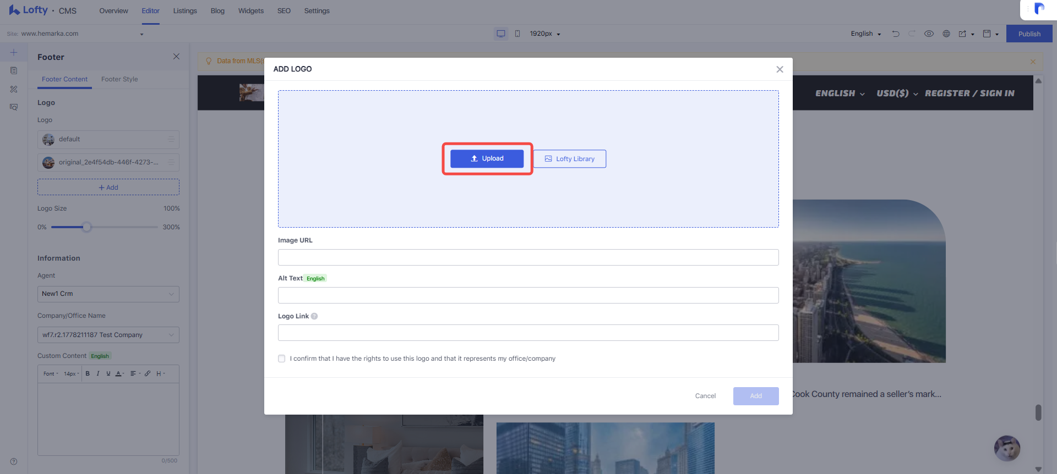Image resolution: width=1057 pixels, height=474 pixels.
Task: Open the Overview menu
Action: tap(113, 11)
